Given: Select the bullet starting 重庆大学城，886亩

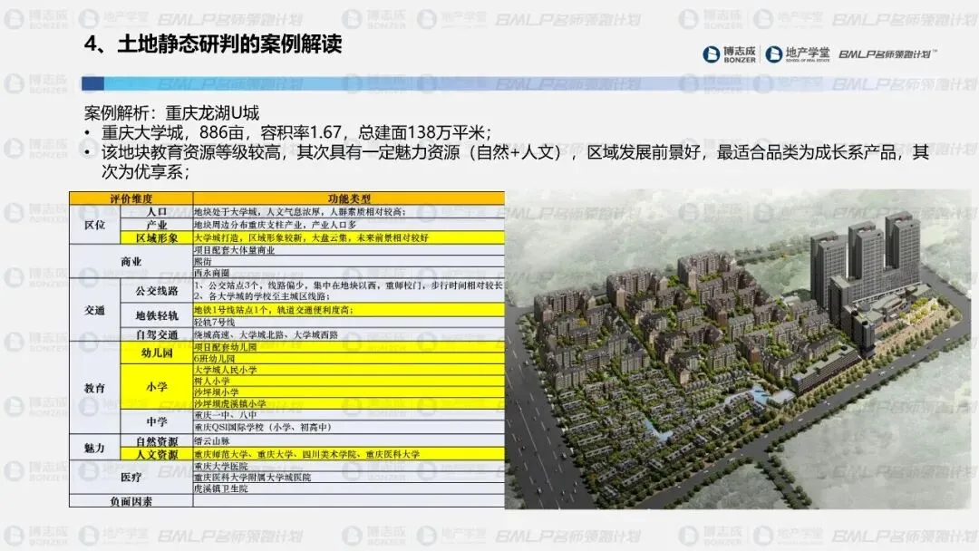Looking at the screenshot, I should pyautogui.click(x=296, y=132).
